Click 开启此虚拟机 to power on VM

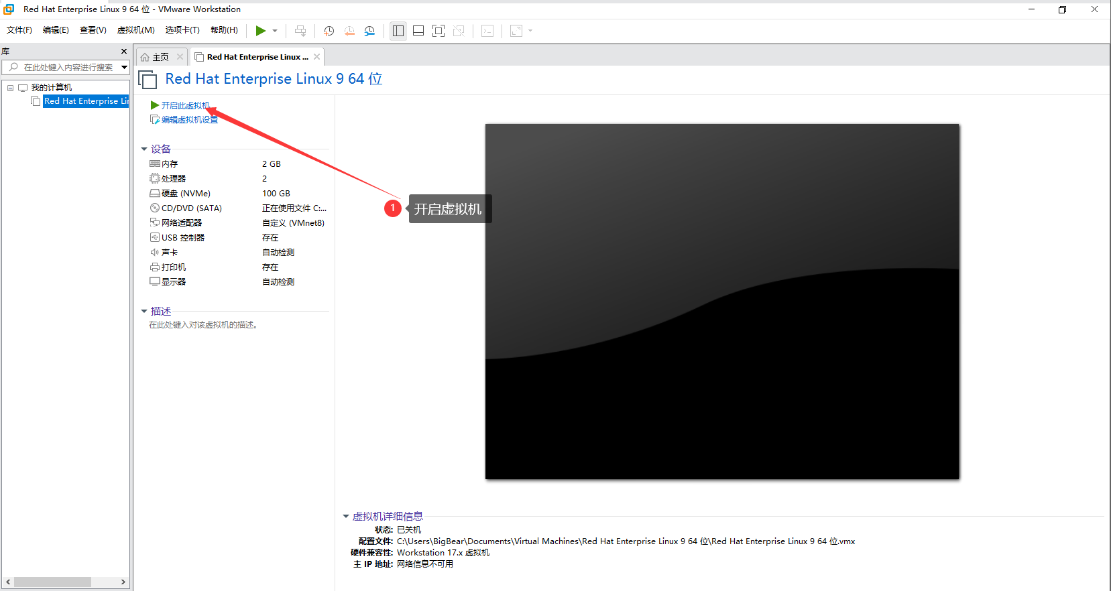[x=186, y=106]
